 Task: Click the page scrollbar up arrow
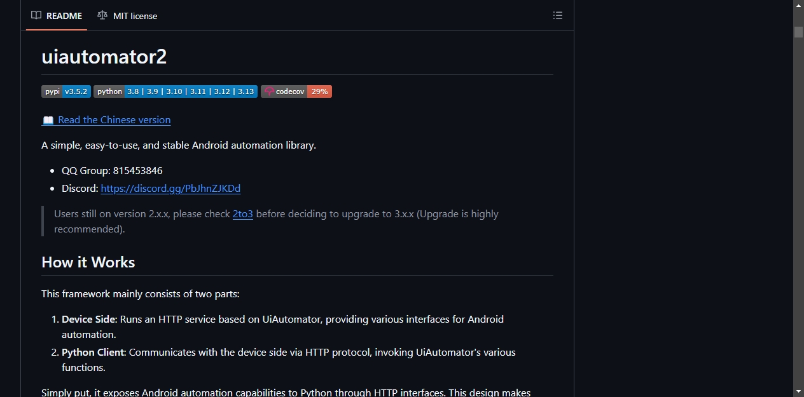point(798,5)
